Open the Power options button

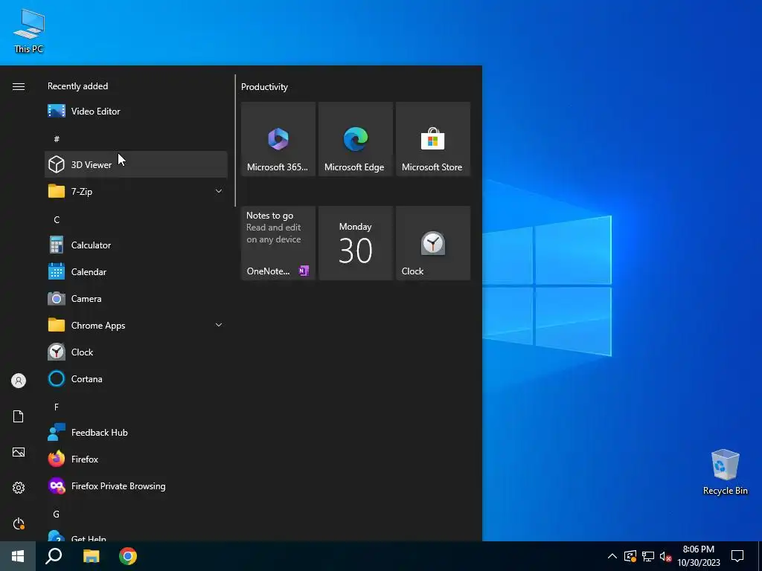19,523
